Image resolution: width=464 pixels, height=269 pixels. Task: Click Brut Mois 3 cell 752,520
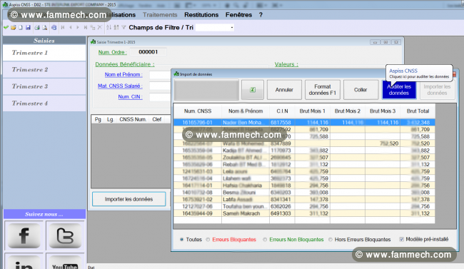(383, 143)
